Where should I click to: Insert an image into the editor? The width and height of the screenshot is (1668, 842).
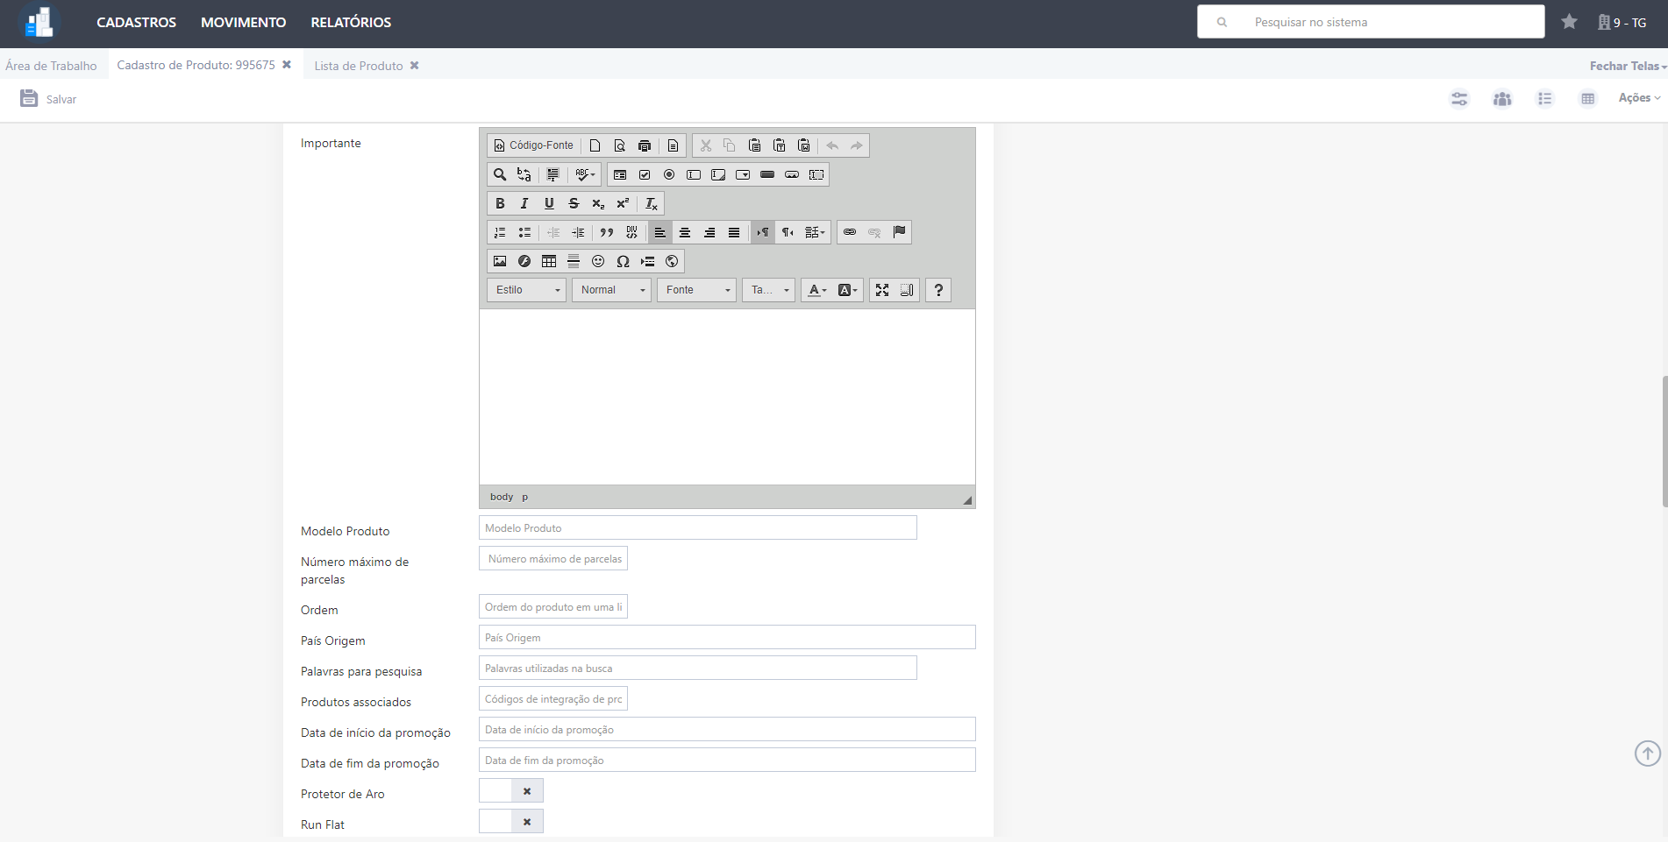[500, 261]
